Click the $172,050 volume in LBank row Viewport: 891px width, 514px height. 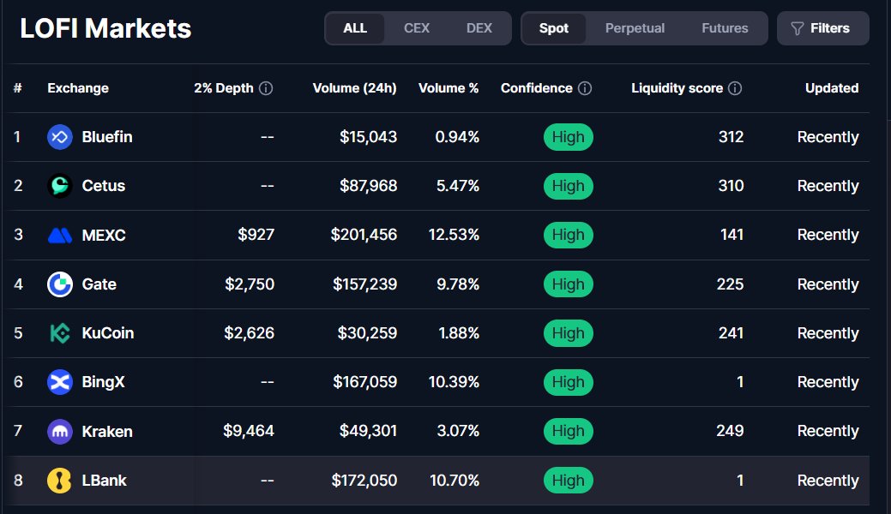pyautogui.click(x=364, y=481)
